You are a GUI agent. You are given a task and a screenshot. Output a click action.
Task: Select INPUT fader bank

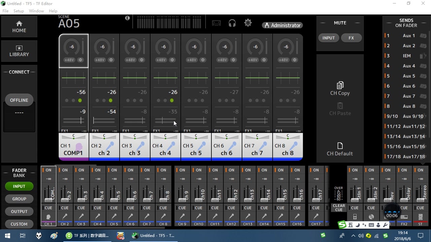coord(19,186)
